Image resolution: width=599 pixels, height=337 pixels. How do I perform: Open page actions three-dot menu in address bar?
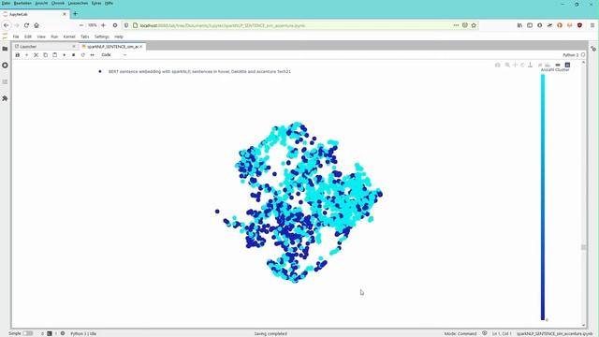tap(456, 25)
